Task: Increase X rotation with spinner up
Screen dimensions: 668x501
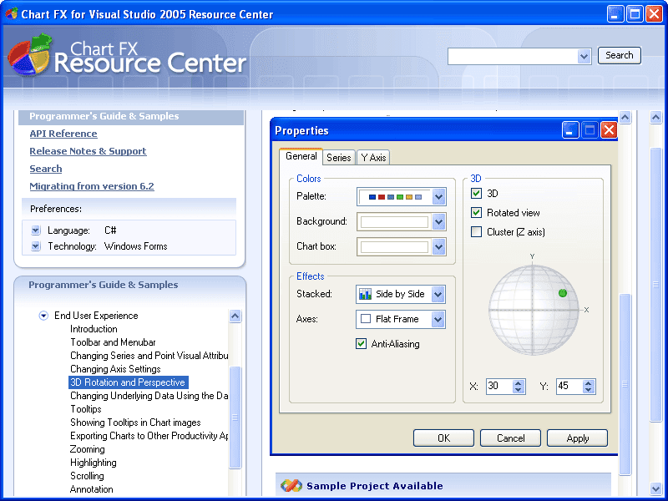Action: pyautogui.click(x=518, y=383)
